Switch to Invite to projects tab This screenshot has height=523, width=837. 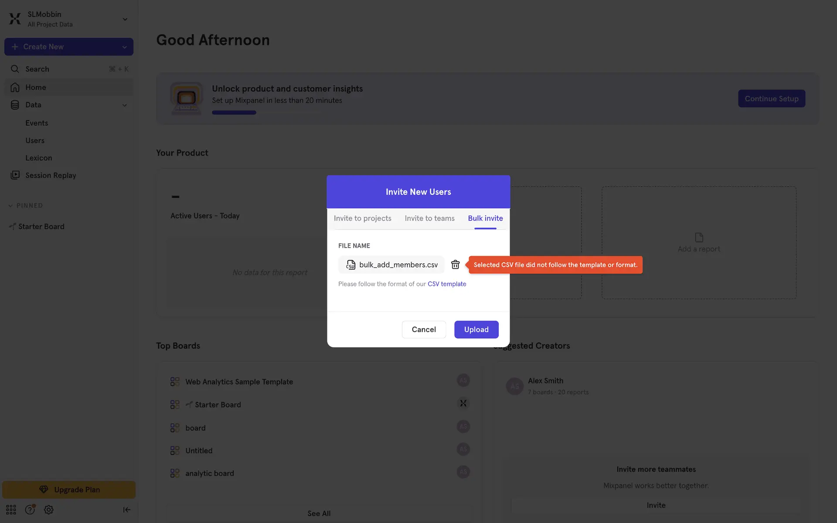[x=362, y=218]
